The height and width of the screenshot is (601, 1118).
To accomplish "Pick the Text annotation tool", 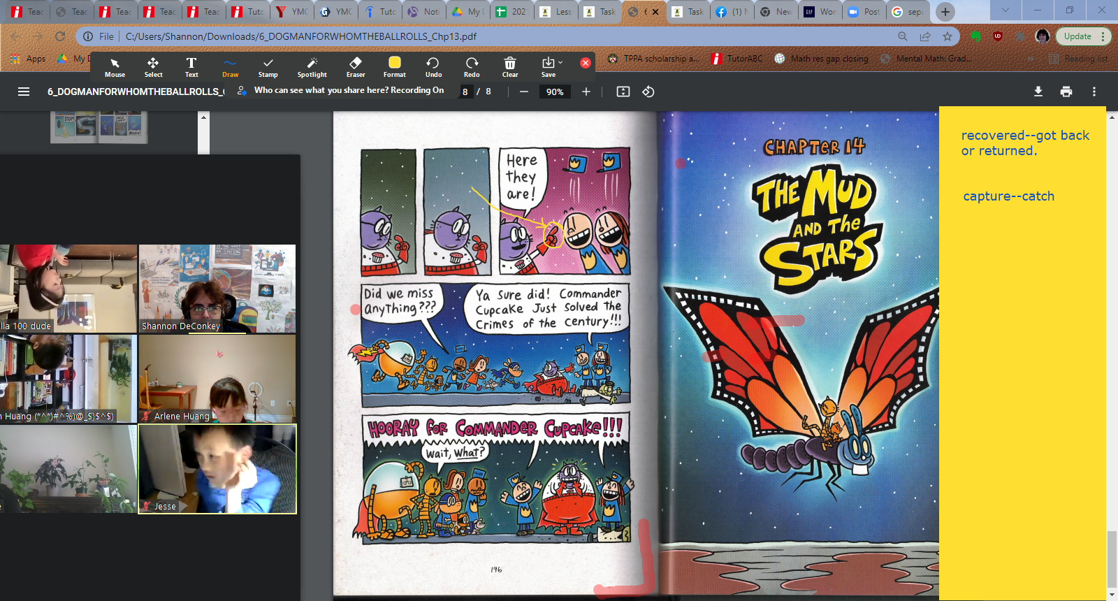I will [191, 67].
